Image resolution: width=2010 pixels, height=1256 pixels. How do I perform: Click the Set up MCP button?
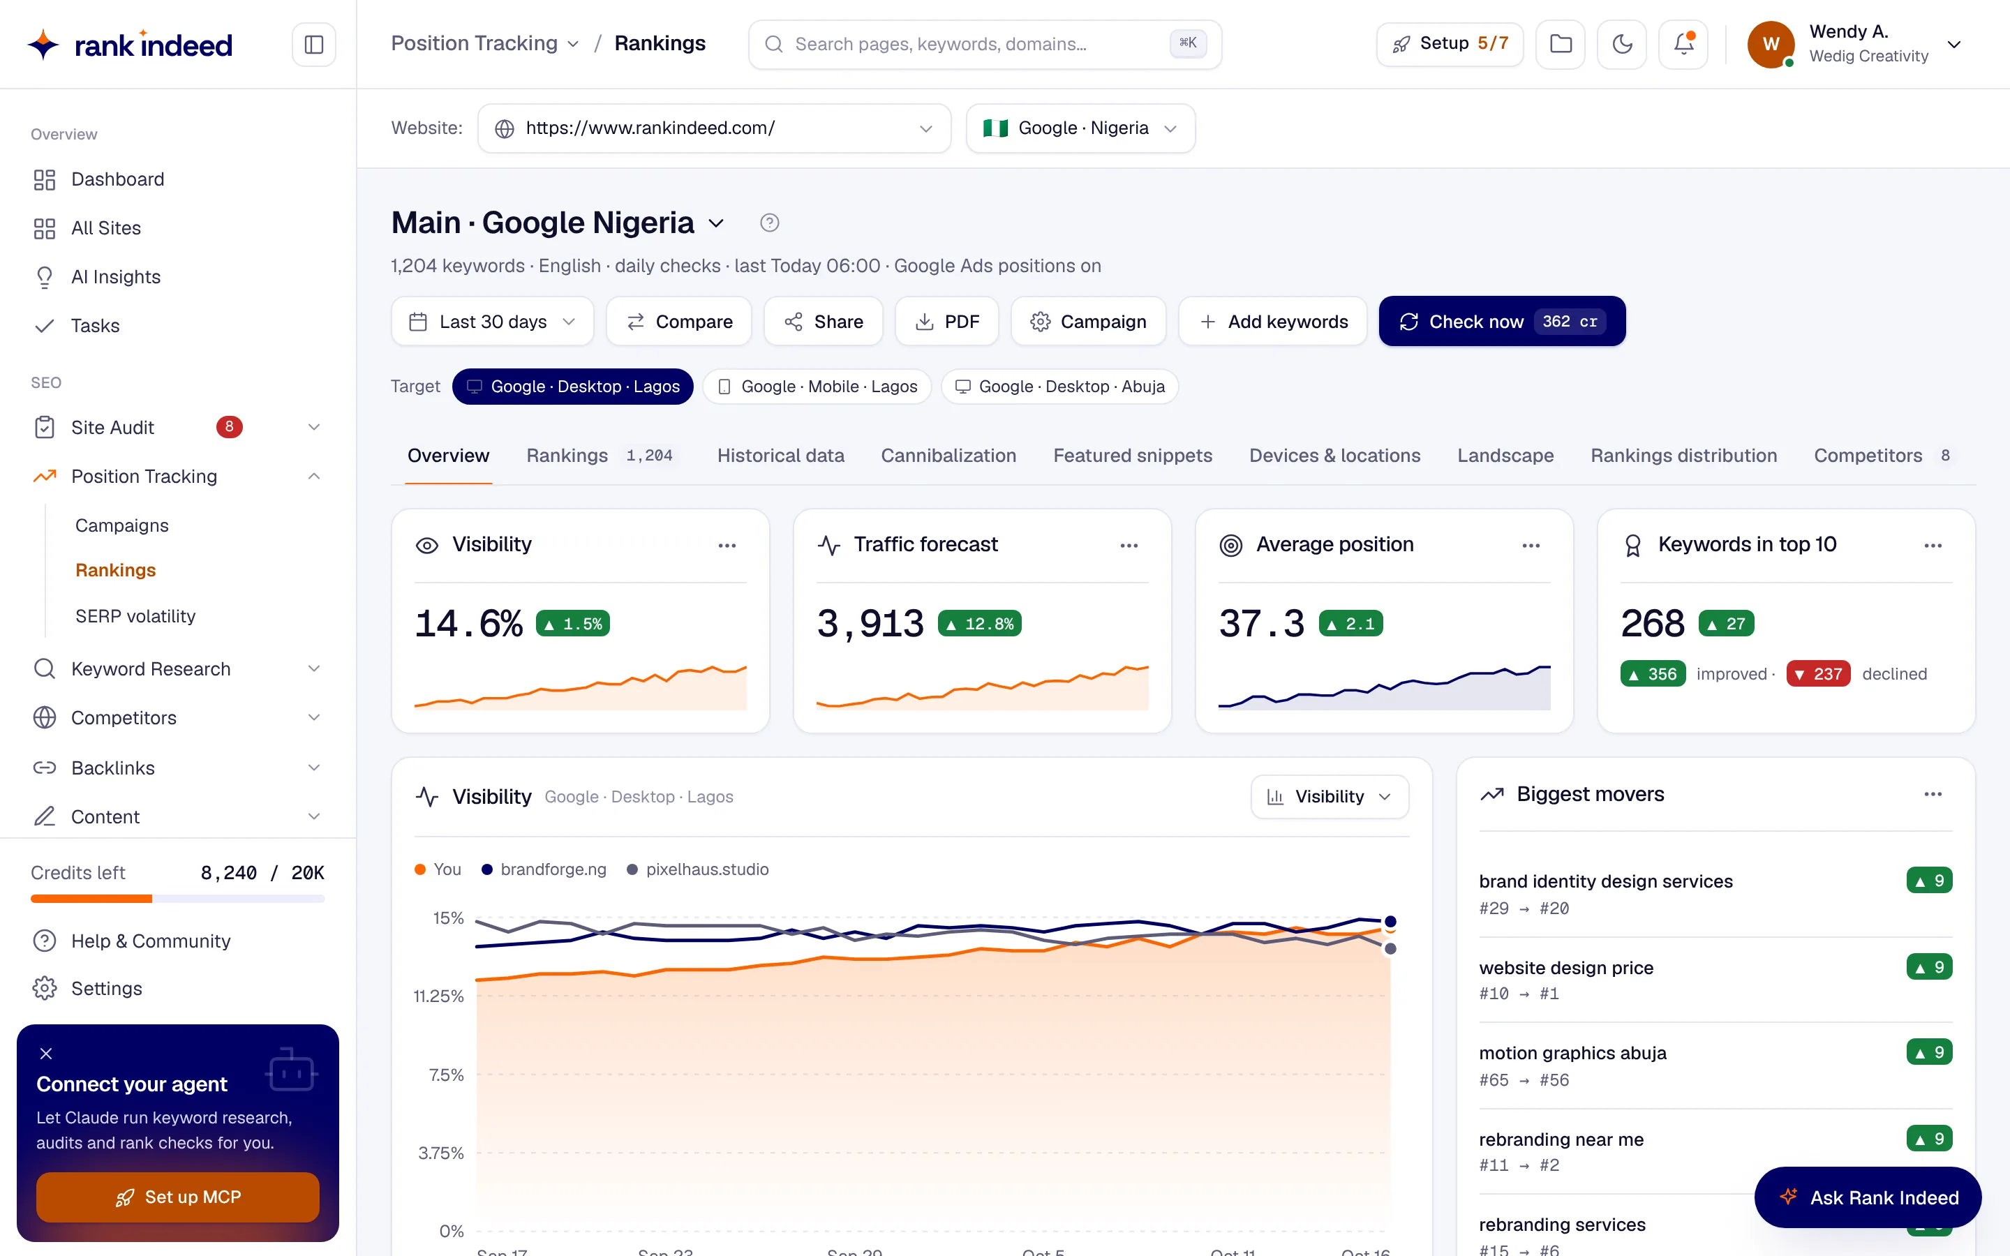178,1197
